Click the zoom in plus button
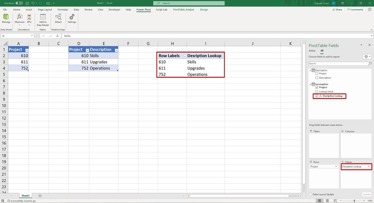Screen dimensions: 374x203 click(x=364, y=201)
